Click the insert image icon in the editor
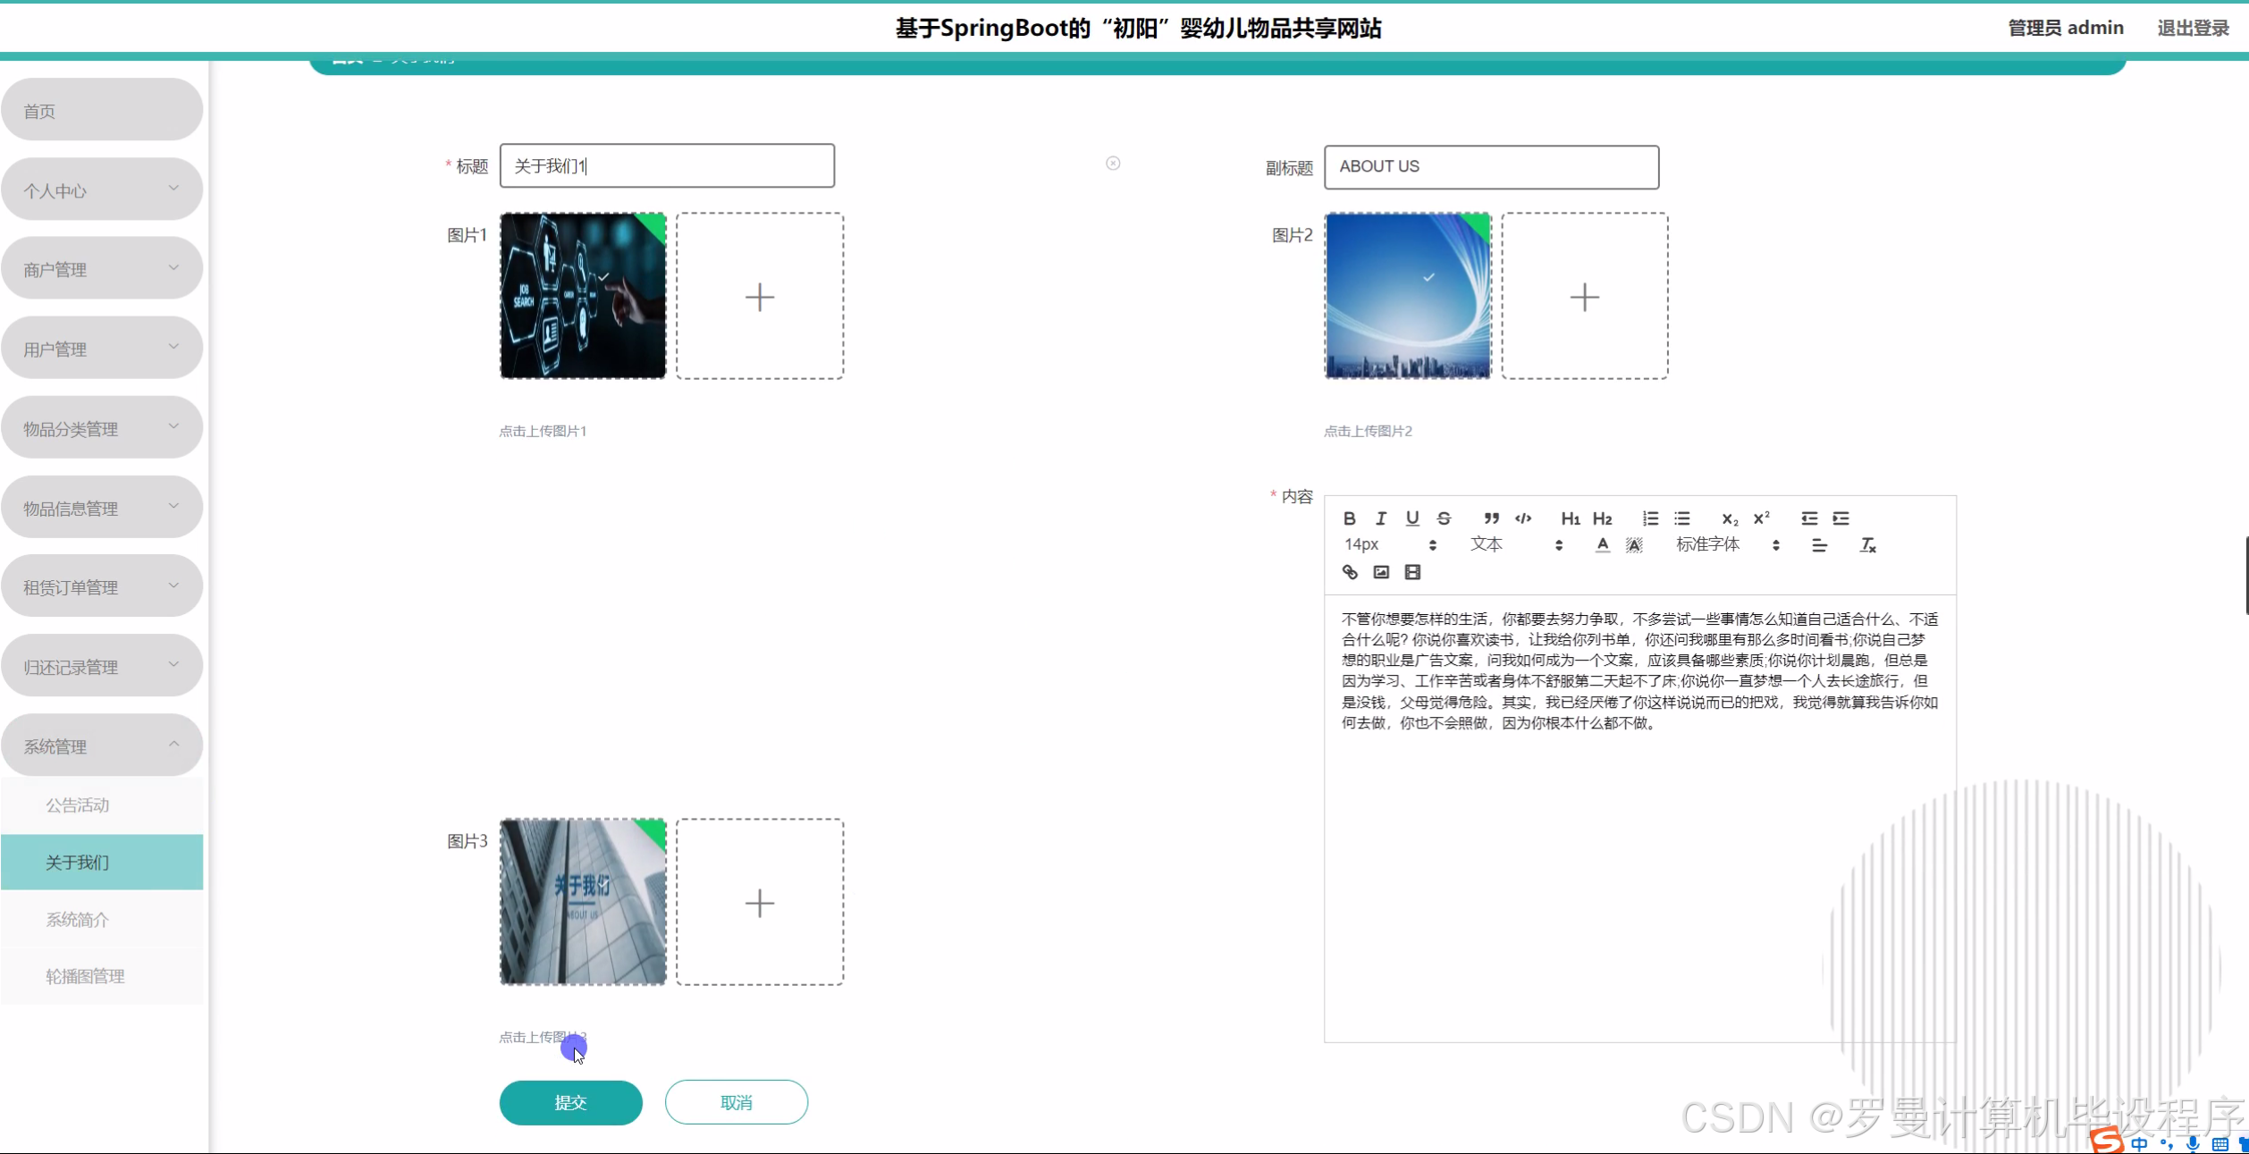 click(x=1381, y=572)
